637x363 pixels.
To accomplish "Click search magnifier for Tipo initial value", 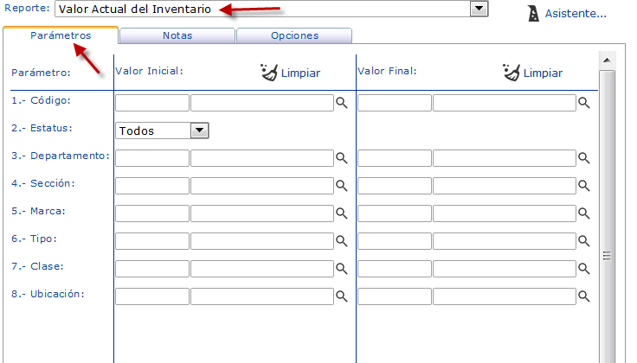I will [x=342, y=241].
